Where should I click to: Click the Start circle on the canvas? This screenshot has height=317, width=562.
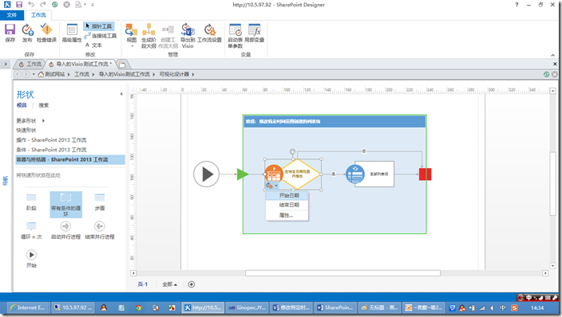point(207,174)
